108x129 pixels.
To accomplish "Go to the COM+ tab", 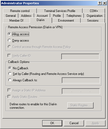I will [x=94, y=11].
